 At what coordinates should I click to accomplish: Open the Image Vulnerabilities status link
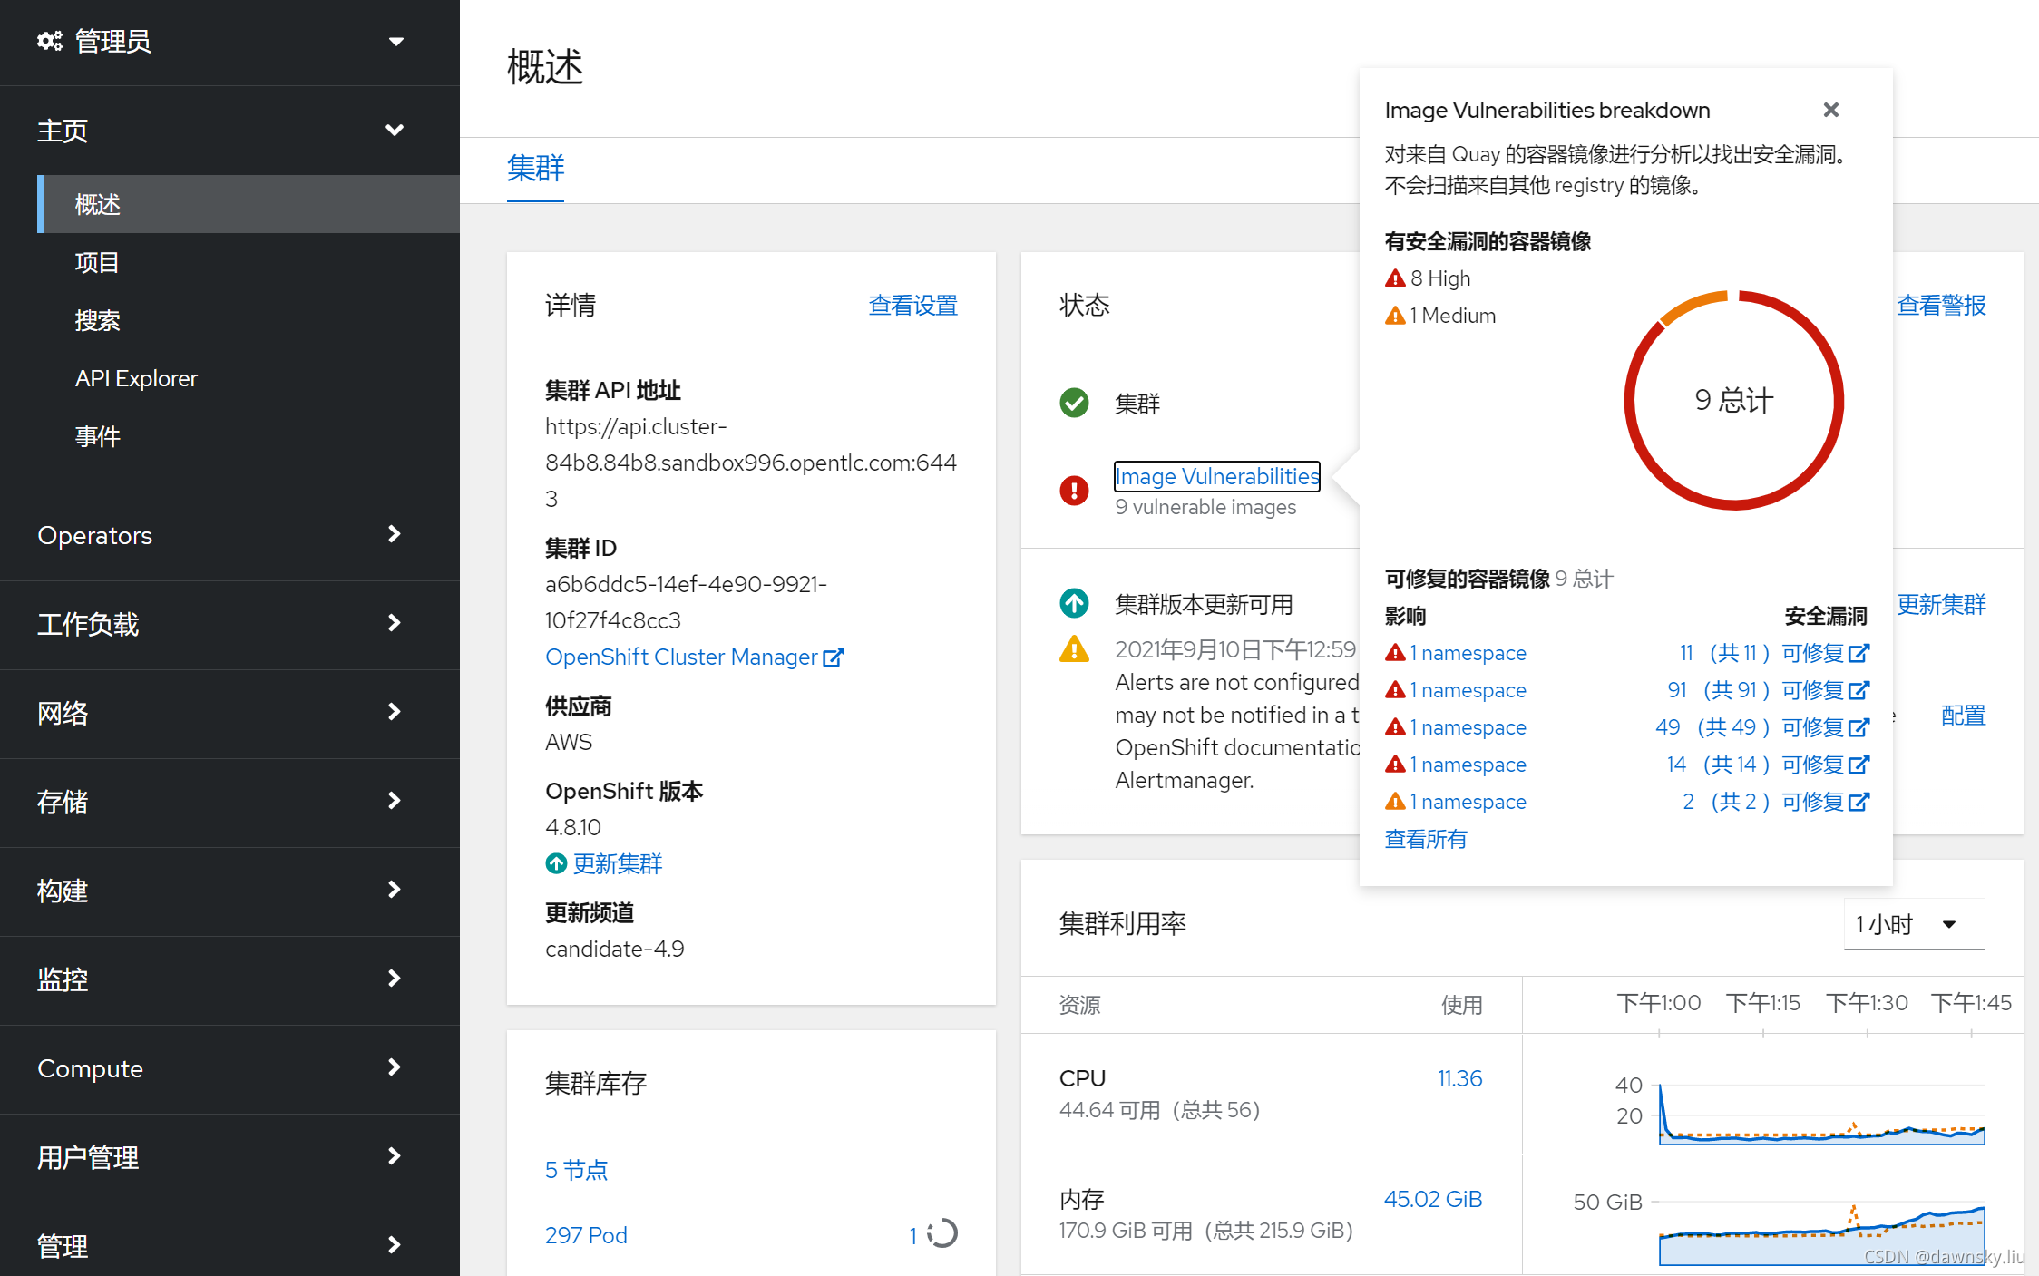point(1217,476)
